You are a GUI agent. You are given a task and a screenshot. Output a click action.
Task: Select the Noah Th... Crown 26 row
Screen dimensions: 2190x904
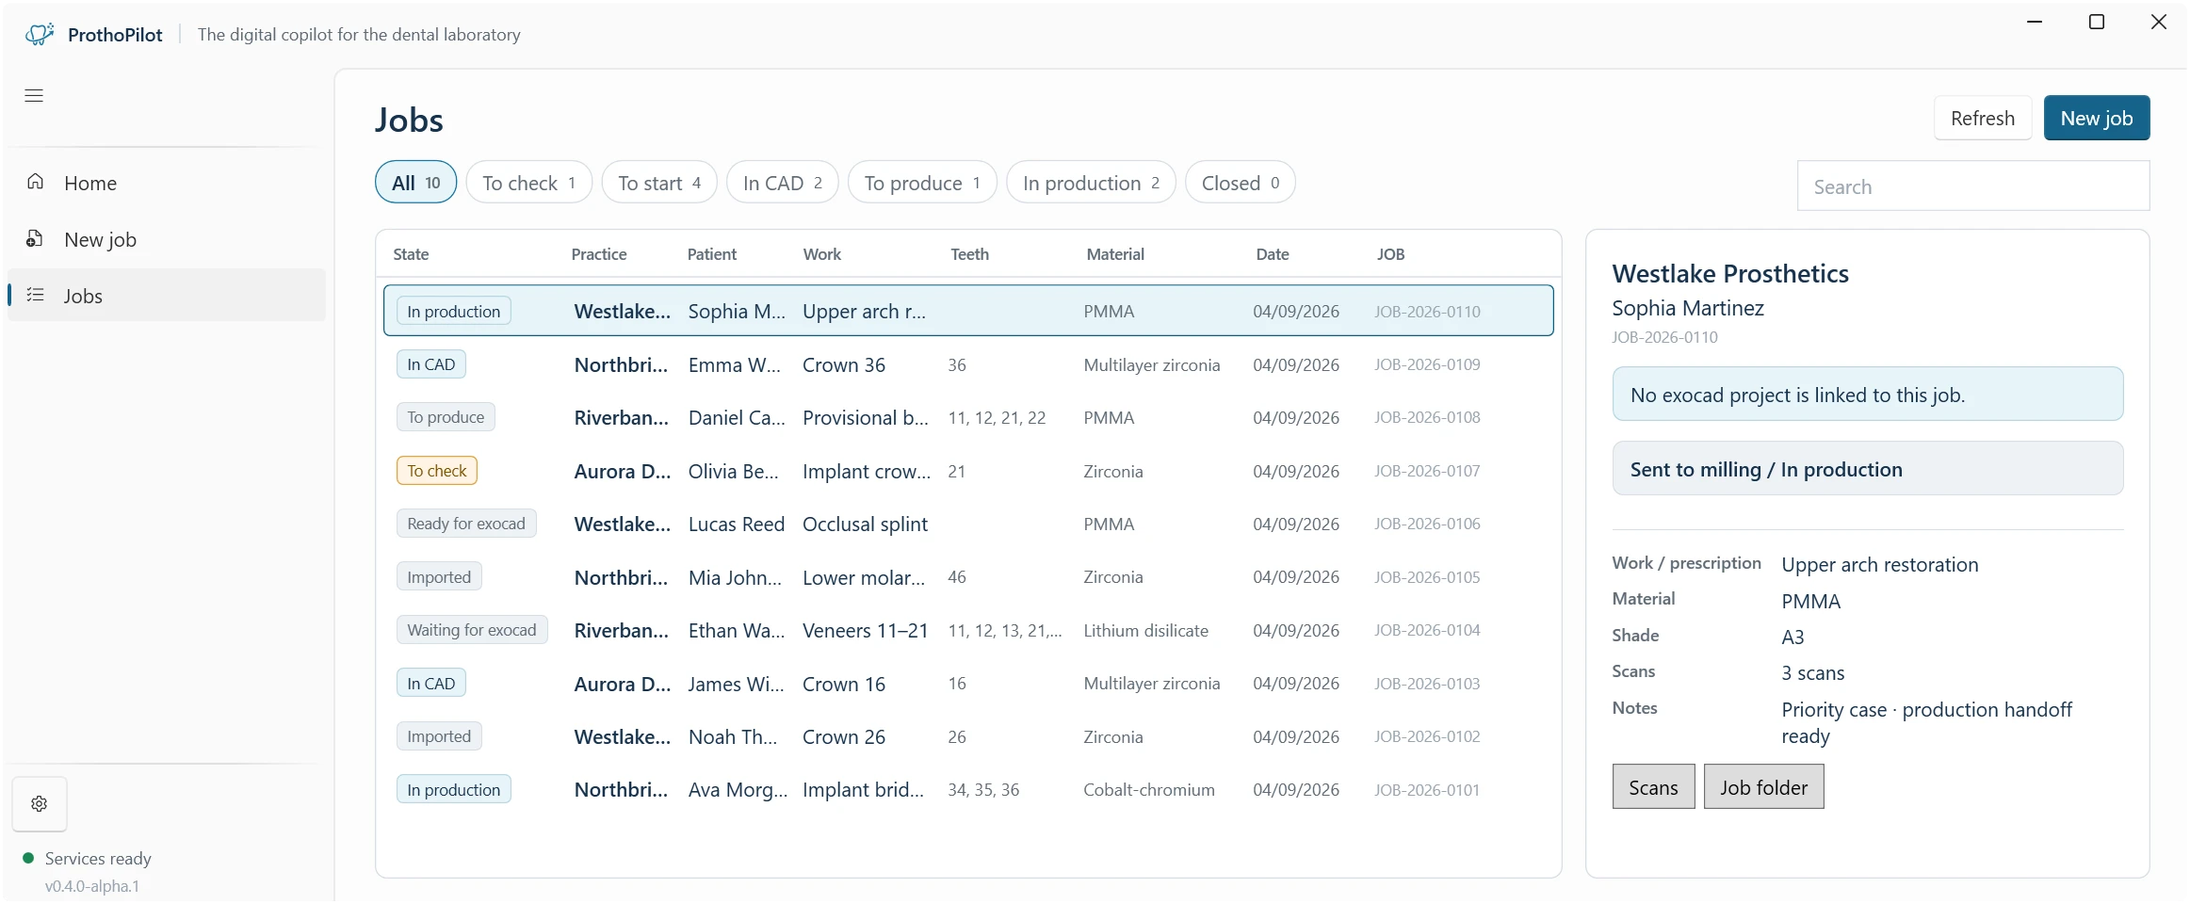(x=968, y=736)
